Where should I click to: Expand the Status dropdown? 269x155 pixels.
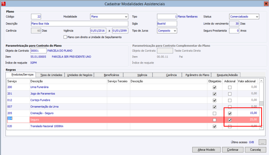(257, 16)
